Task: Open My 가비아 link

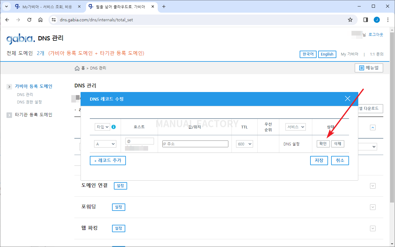Action: (350, 54)
